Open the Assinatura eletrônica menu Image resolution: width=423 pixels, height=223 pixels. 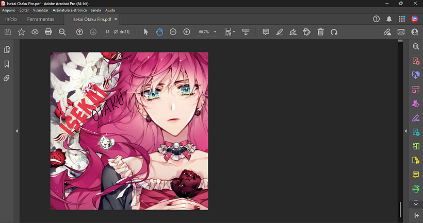70,10
